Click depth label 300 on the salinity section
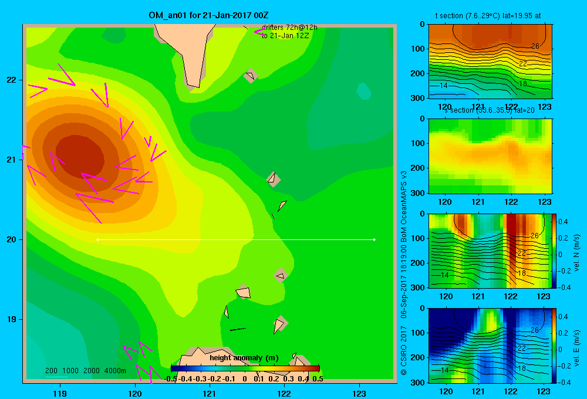The height and width of the screenshot is (399, 587). (417, 193)
